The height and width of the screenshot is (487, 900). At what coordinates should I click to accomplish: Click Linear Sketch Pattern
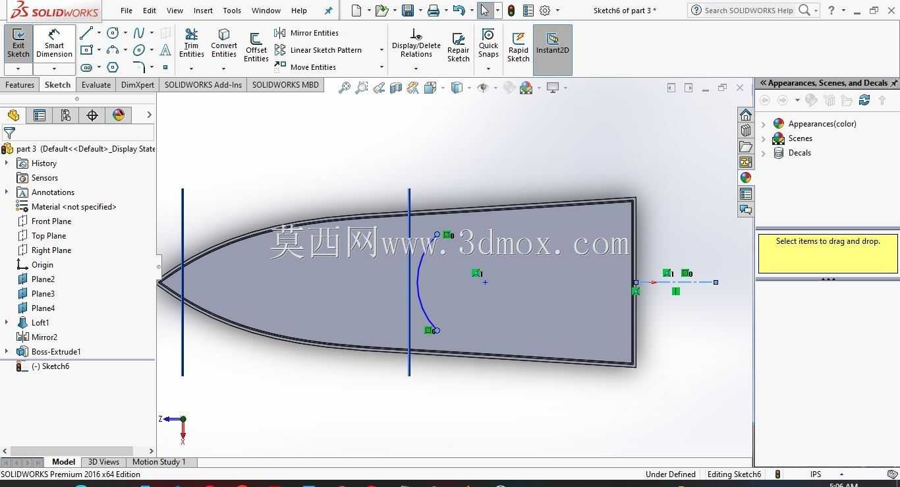319,50
